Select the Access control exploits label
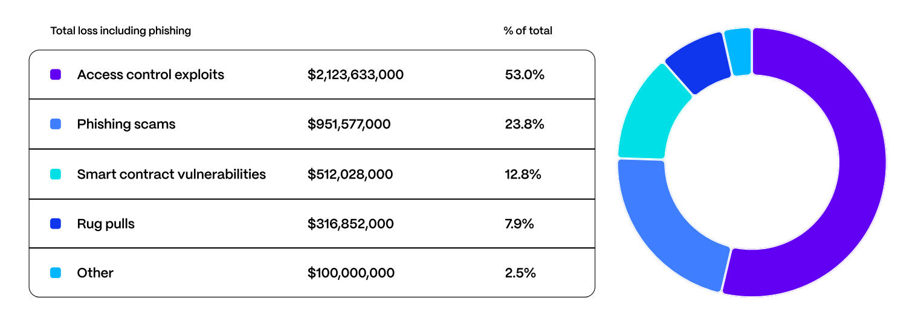Screen dimensions: 901x330 pyautogui.click(x=150, y=75)
